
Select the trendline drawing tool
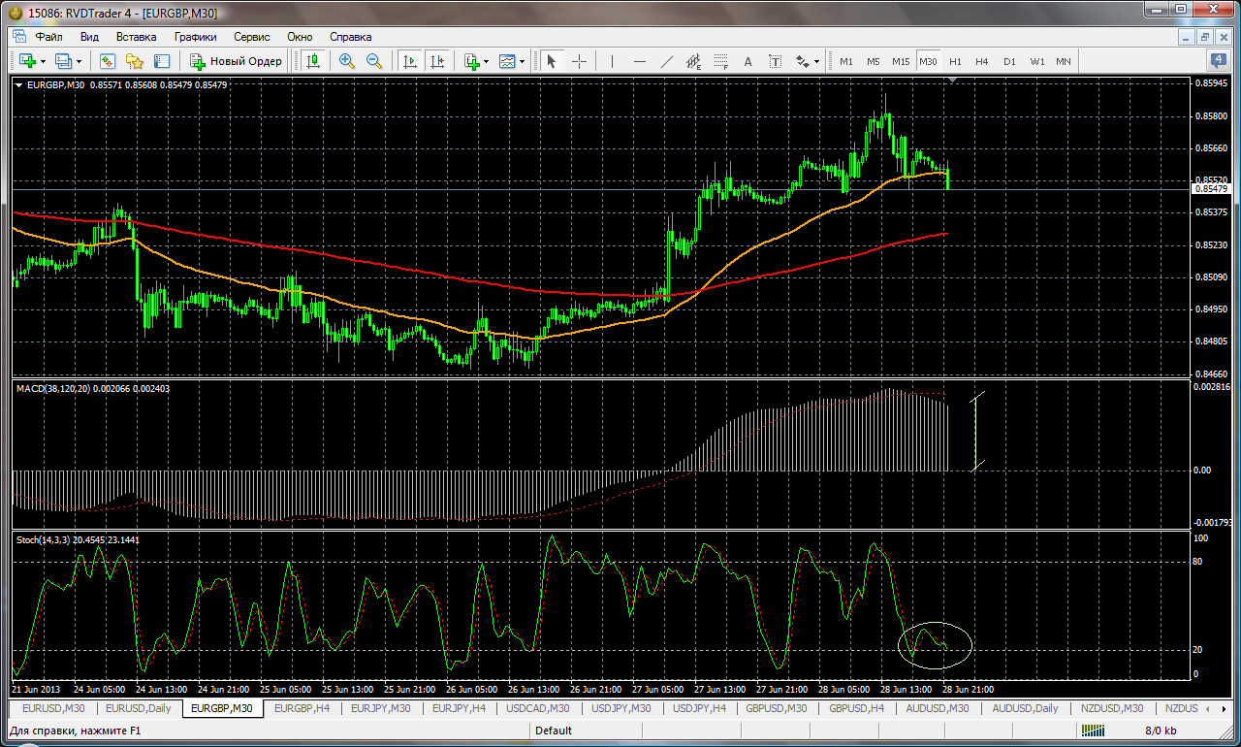point(666,61)
